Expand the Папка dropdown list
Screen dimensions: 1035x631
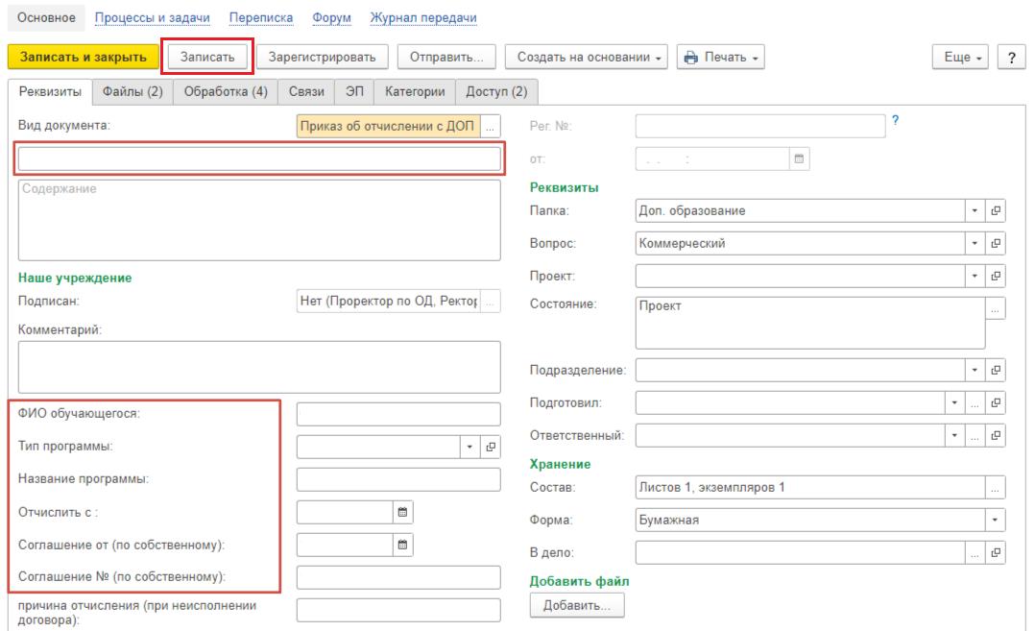coord(975,210)
